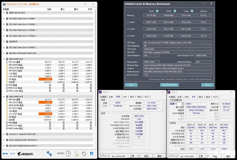This screenshot has height=160, width=237.
Task: Open HWiNFO sensor settings gear
Action: pyautogui.click(x=84, y=153)
